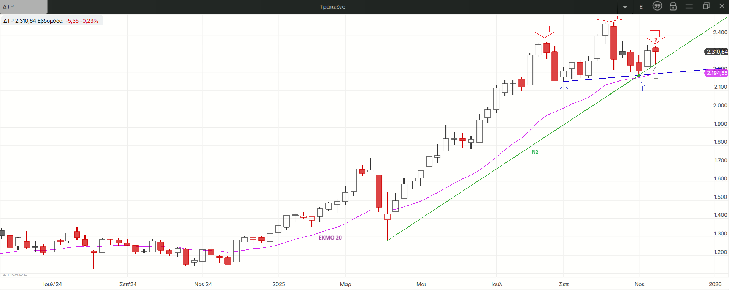729x290 pixels.
Task: Click the red down arrow with question mark
Action: point(655,36)
